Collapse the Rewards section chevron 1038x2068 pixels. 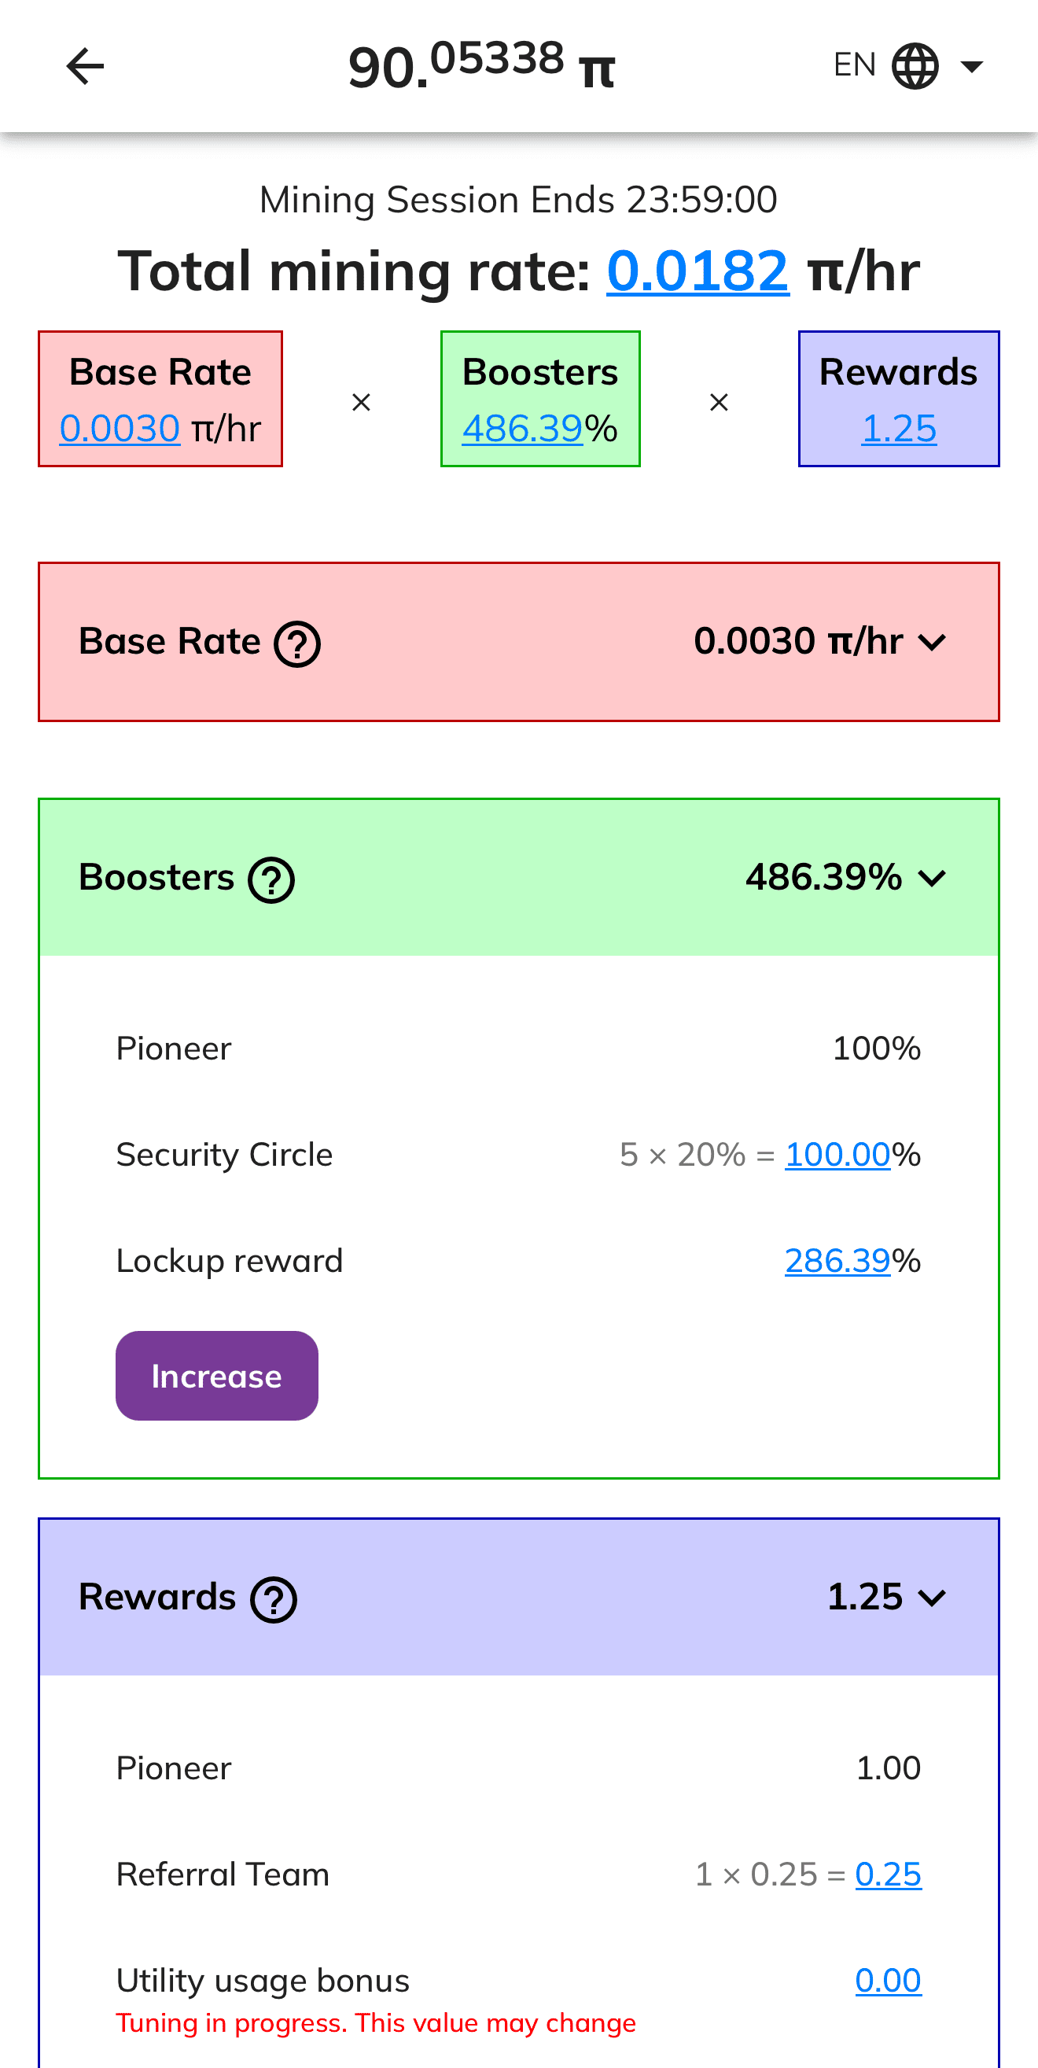tap(933, 1598)
